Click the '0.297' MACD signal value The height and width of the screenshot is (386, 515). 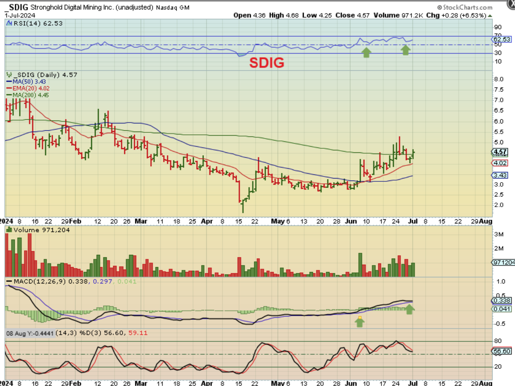(102, 281)
